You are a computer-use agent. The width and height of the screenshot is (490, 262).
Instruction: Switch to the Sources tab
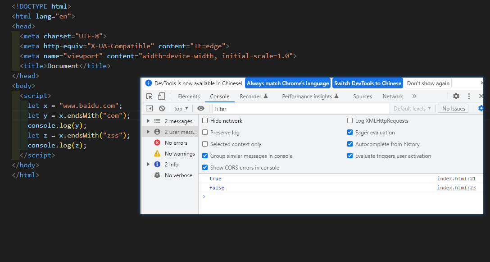(363, 97)
